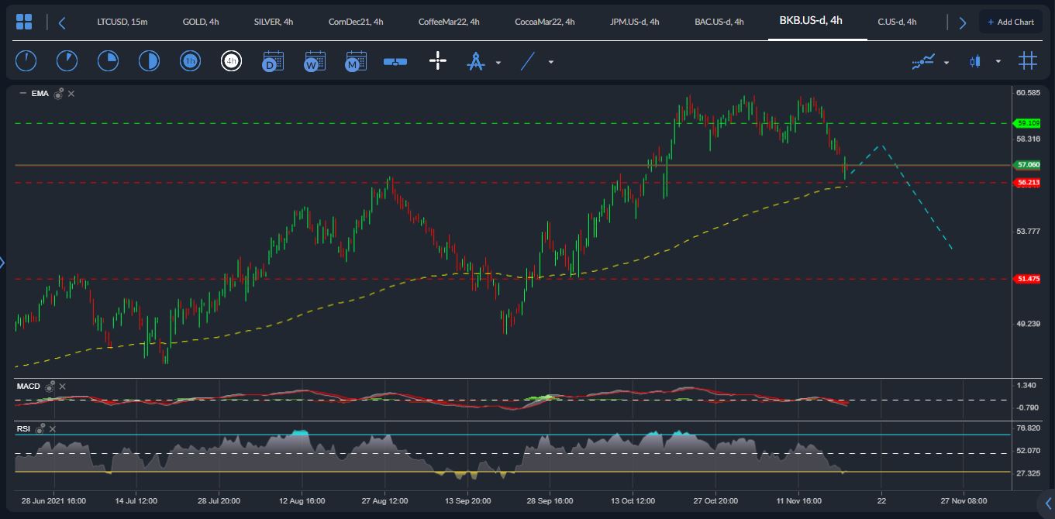Click the green 59.109 price level label
The height and width of the screenshot is (519, 1055).
coord(1028,123)
